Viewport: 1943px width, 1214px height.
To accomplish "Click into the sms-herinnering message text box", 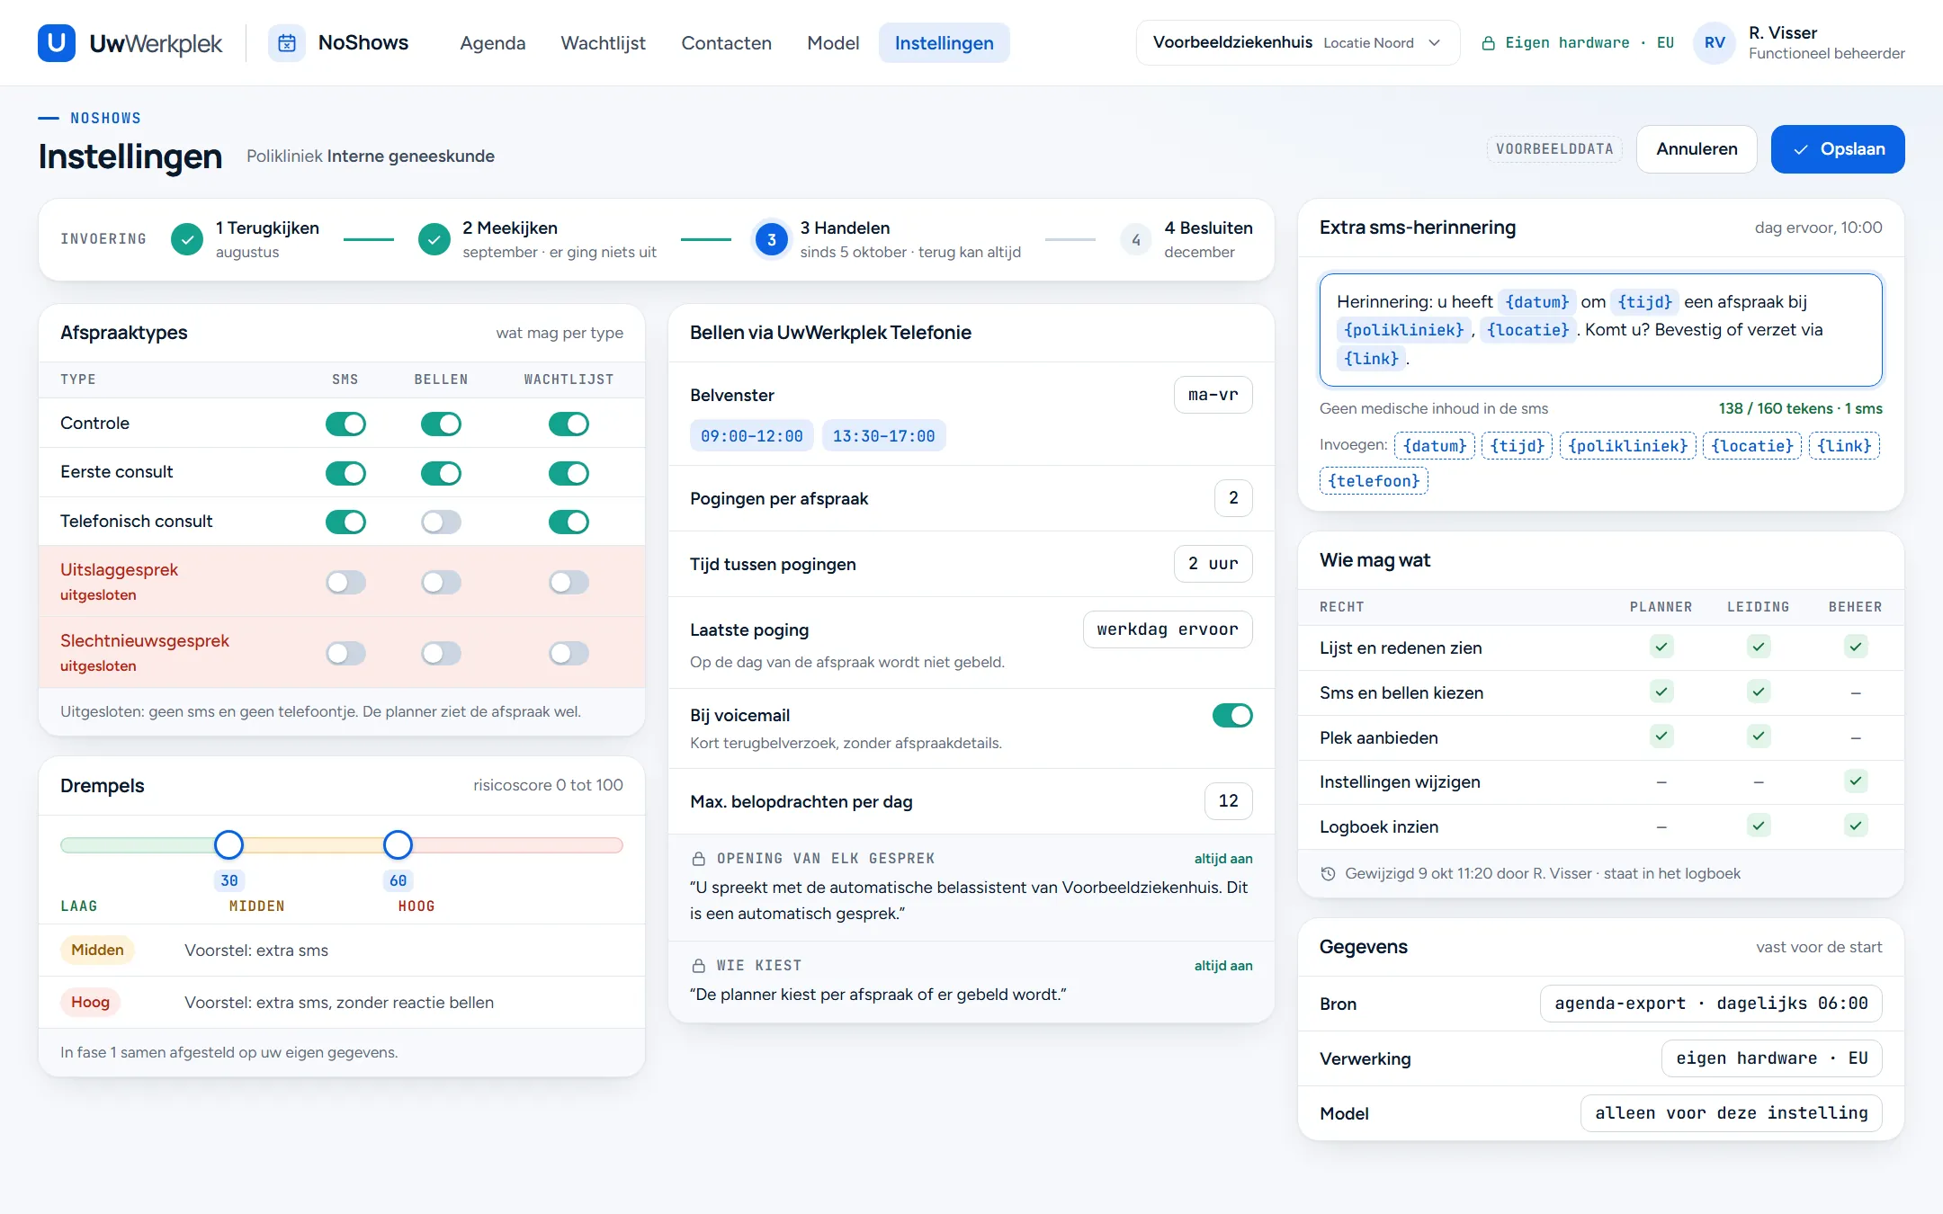I will pos(1600,330).
